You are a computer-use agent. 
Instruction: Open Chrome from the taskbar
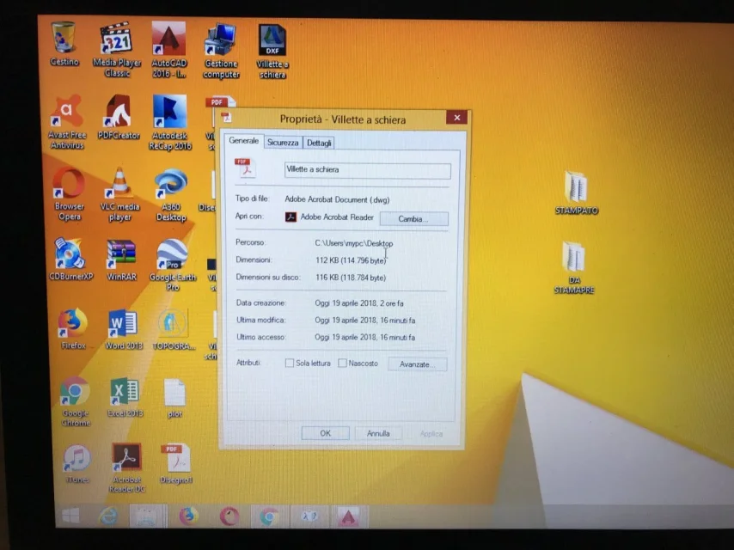click(x=269, y=516)
